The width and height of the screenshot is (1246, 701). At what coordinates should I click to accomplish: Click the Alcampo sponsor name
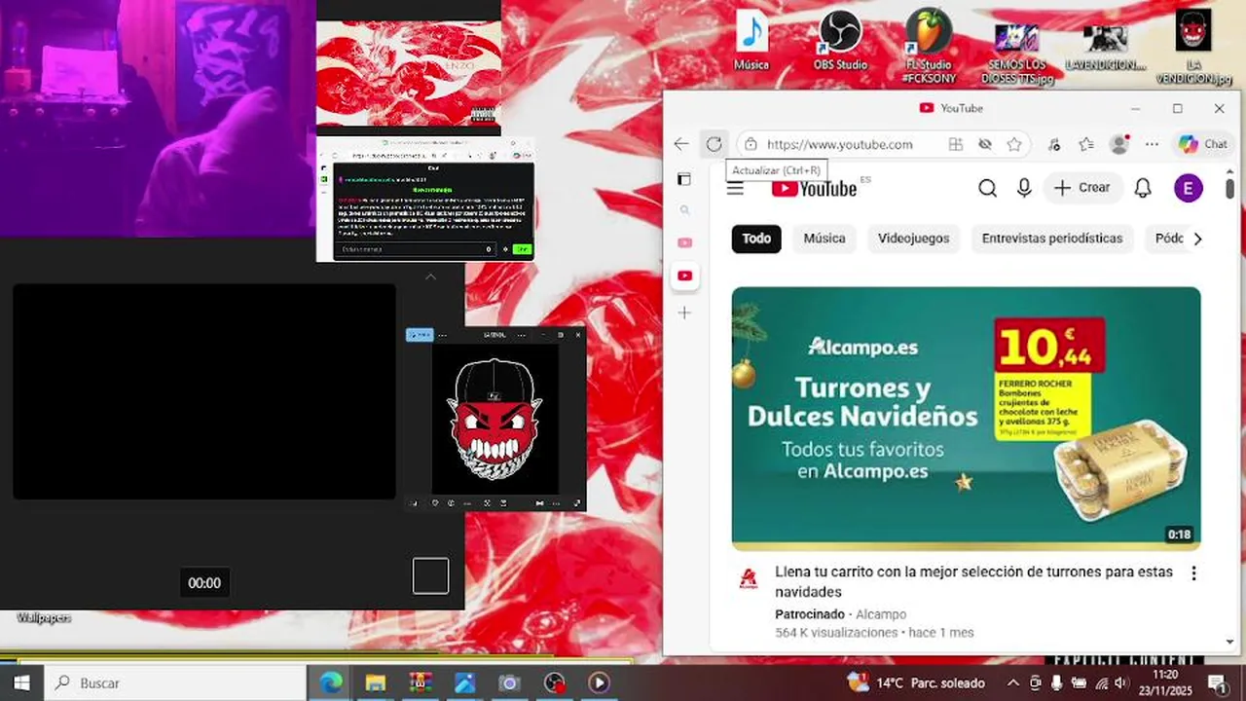pos(881,614)
